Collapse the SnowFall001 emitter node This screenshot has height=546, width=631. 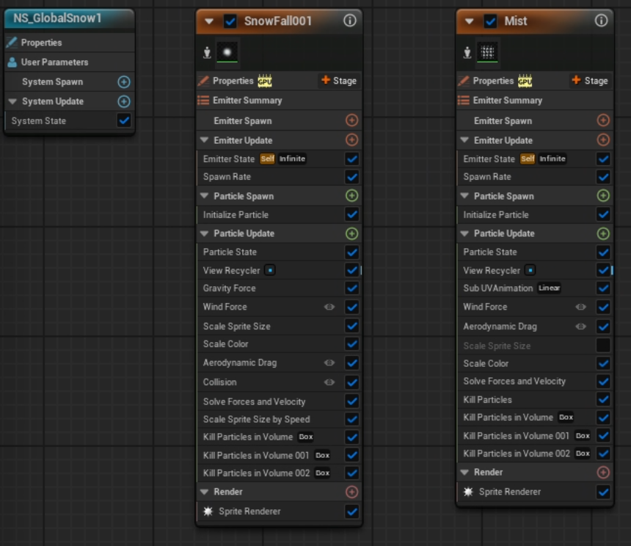tap(209, 21)
